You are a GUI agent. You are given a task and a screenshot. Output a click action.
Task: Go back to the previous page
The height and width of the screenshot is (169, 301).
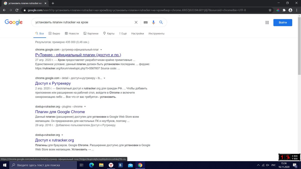pos(4,10)
